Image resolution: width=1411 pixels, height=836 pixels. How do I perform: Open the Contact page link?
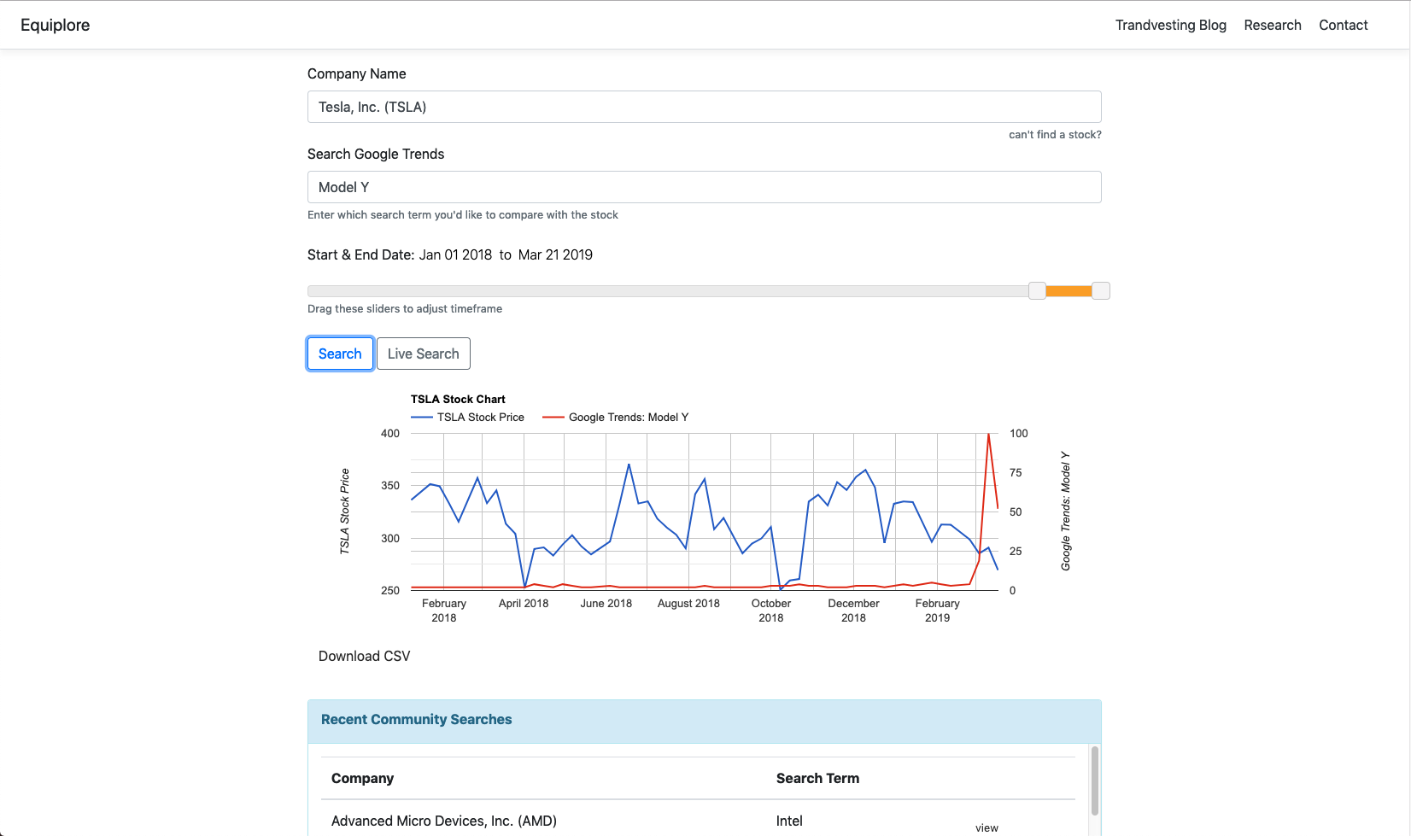click(x=1343, y=26)
